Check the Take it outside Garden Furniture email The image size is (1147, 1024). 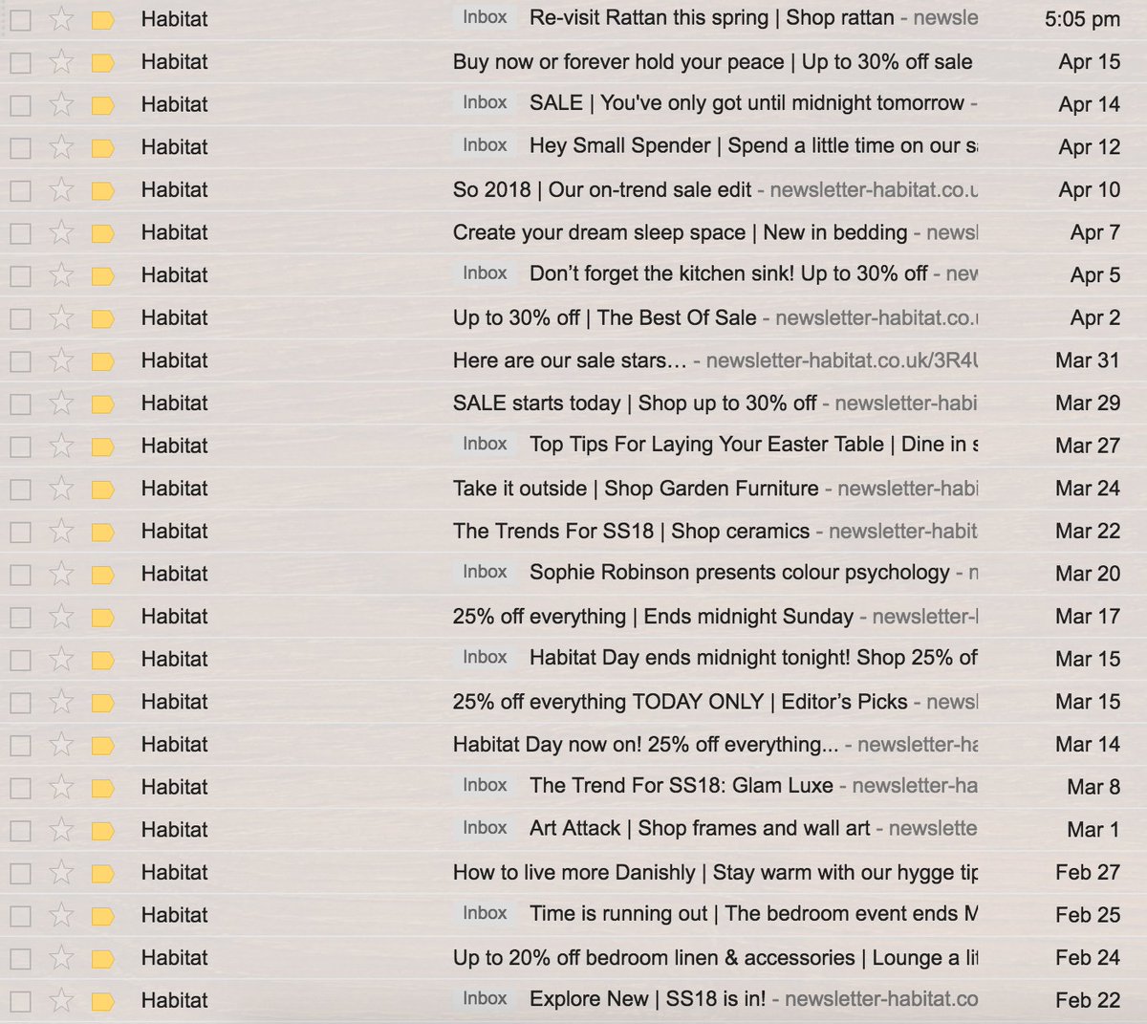[20, 489]
